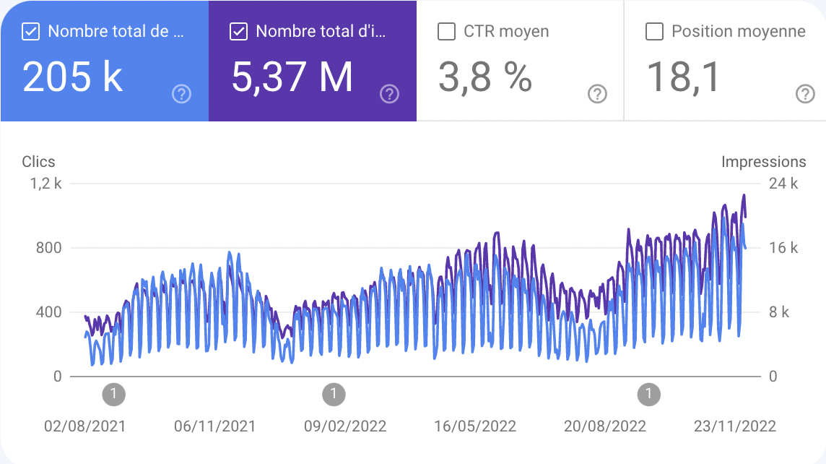Screen dimensions: 826x464
Task: Enable the Position moyenne checkbox
Action: click(655, 32)
